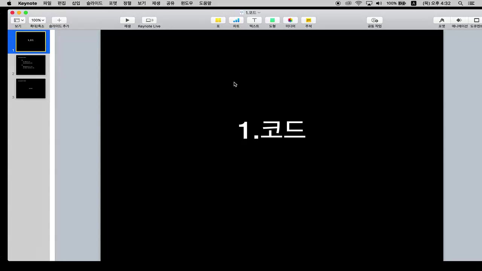Open the 100% zoom level dropdown
Viewport: 482px width, 271px height.
point(37,20)
